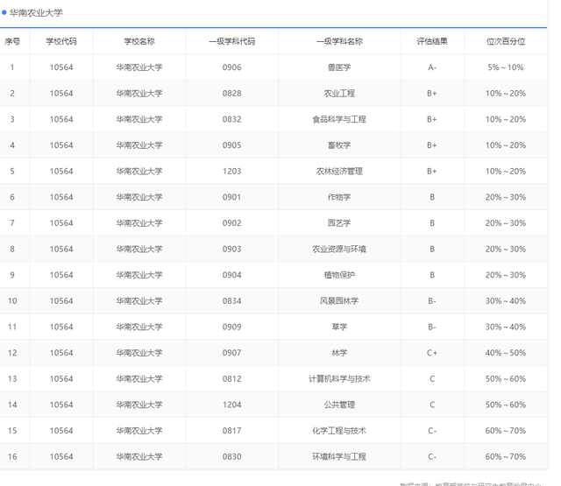This screenshot has height=486, width=561.
Task: Select the 公共管理 subject cell
Action: 339,405
